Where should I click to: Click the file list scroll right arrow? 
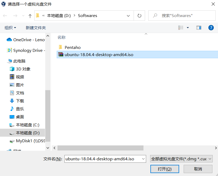coord(216,148)
